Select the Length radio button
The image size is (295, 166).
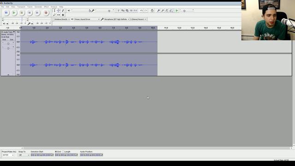coord(63,152)
